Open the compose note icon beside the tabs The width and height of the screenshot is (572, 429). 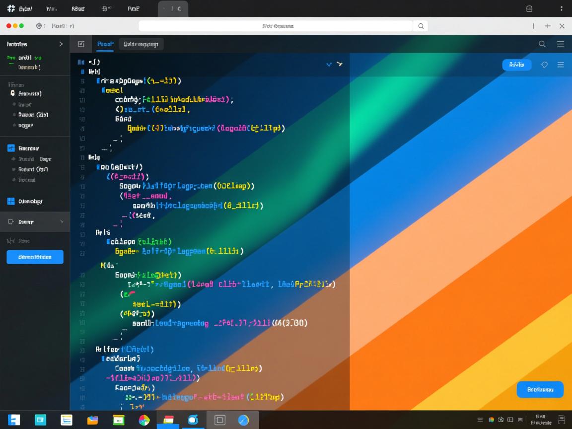(x=81, y=44)
